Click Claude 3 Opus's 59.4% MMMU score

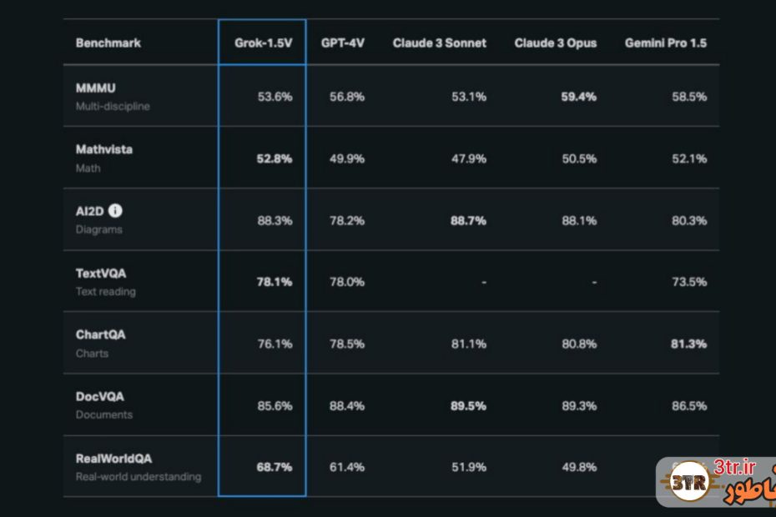(x=579, y=97)
